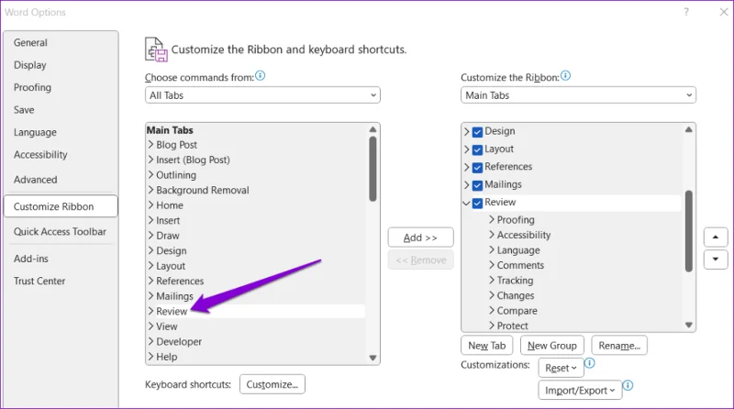Click the Rename... button

[x=619, y=346]
